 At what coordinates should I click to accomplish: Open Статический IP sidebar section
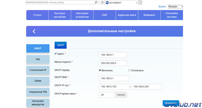38,70
